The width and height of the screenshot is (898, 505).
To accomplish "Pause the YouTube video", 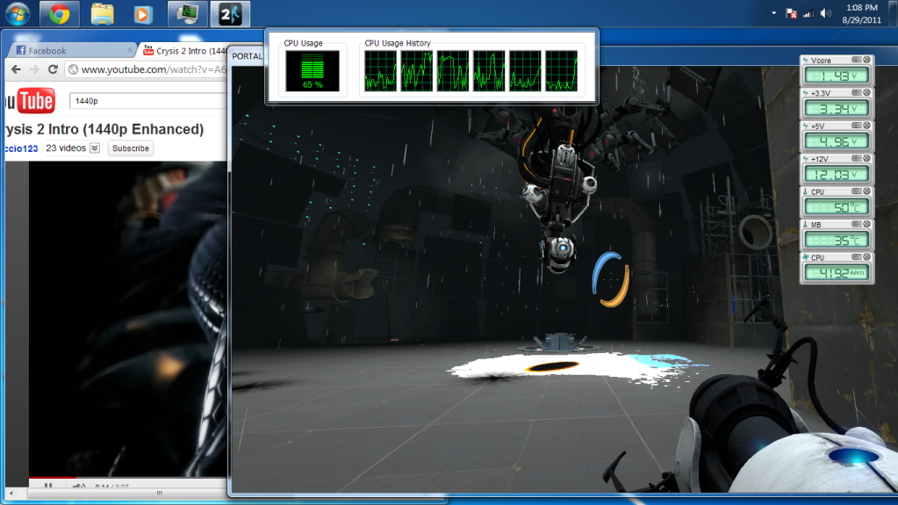I will pos(48,486).
